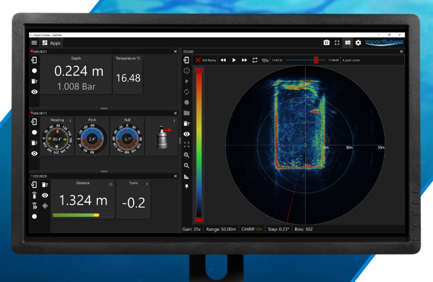Select the crosshair targeting icon in the sonar panel

coord(186,70)
